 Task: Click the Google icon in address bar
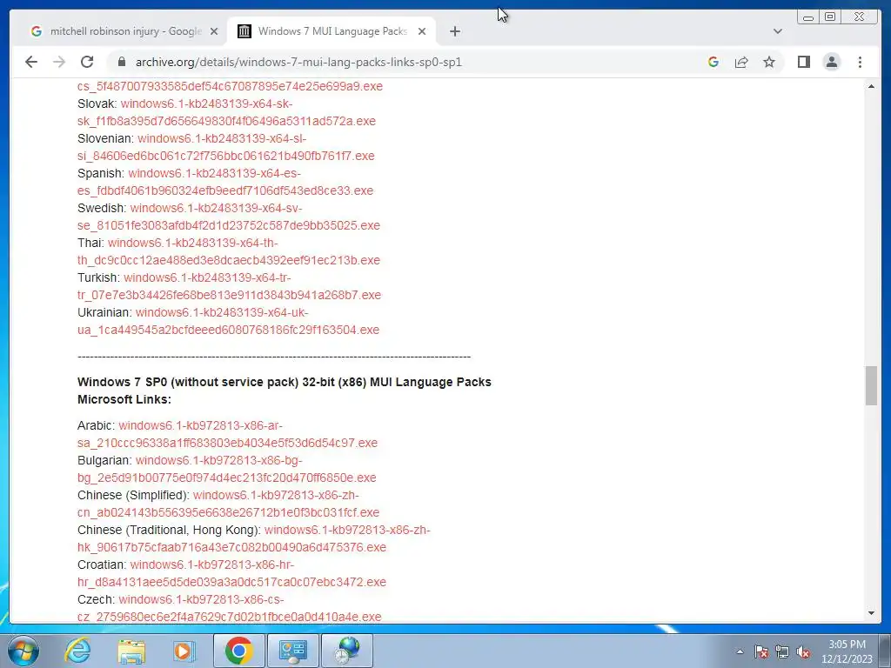(x=713, y=62)
